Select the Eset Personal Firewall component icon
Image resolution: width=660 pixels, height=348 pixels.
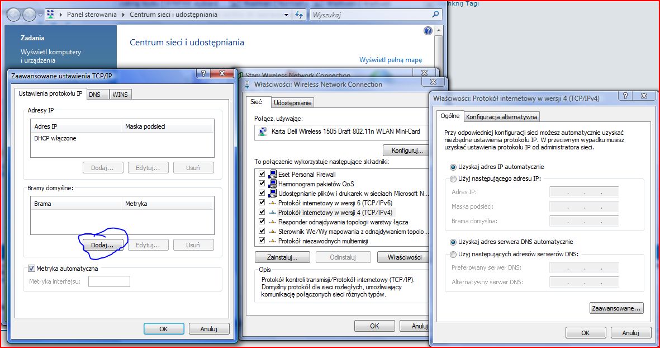(273, 174)
